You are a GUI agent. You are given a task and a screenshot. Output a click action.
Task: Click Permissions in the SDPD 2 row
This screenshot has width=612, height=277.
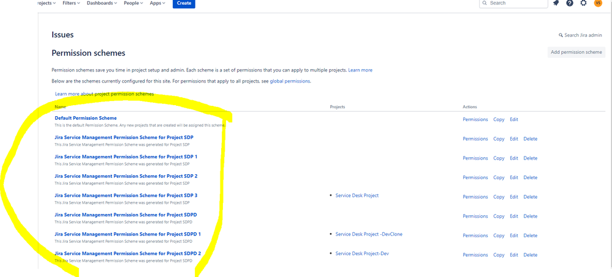(x=475, y=255)
